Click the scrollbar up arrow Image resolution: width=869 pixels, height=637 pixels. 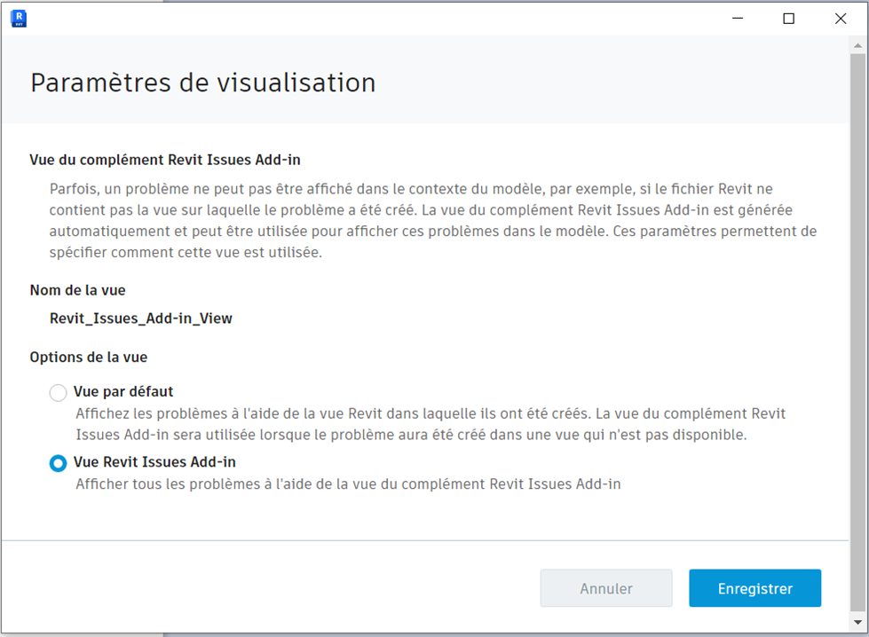click(858, 46)
